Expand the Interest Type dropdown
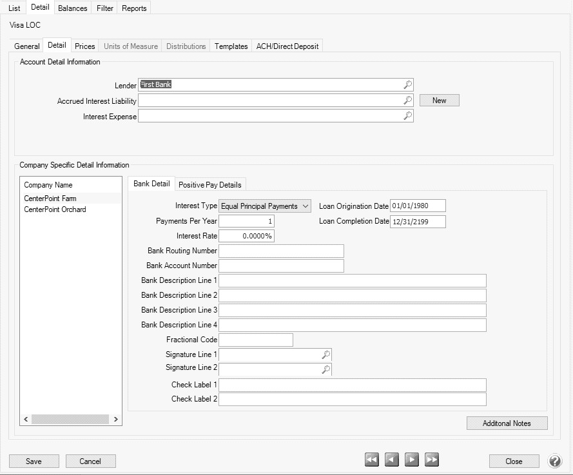This screenshot has height=475, width=573. pyautogui.click(x=306, y=206)
